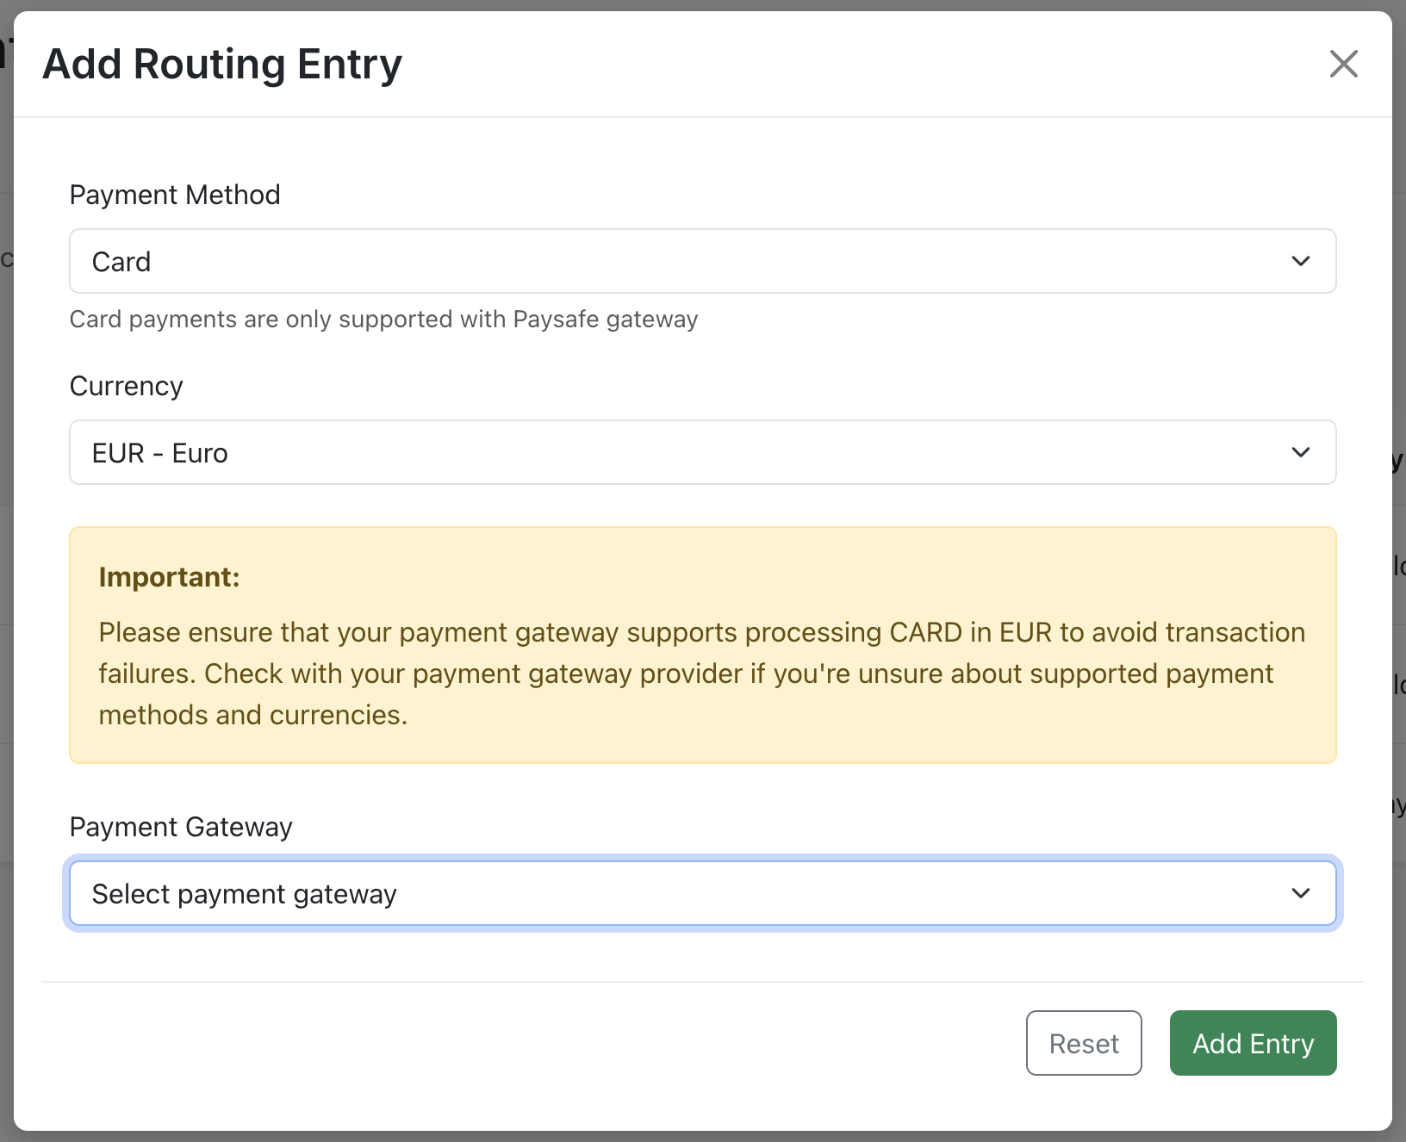Screen dimensions: 1406x1142
Task: Open the Select payment gateway dropdown
Action: point(702,893)
